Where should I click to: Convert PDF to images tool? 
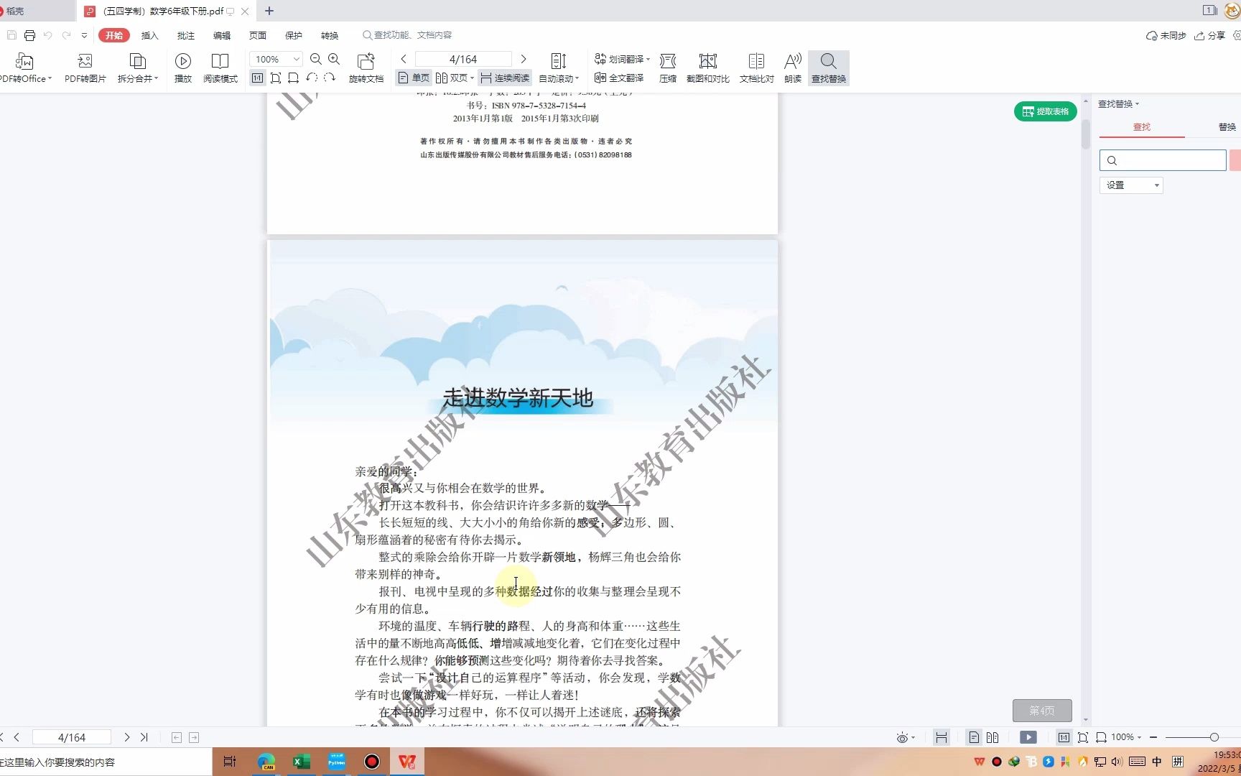pyautogui.click(x=85, y=68)
